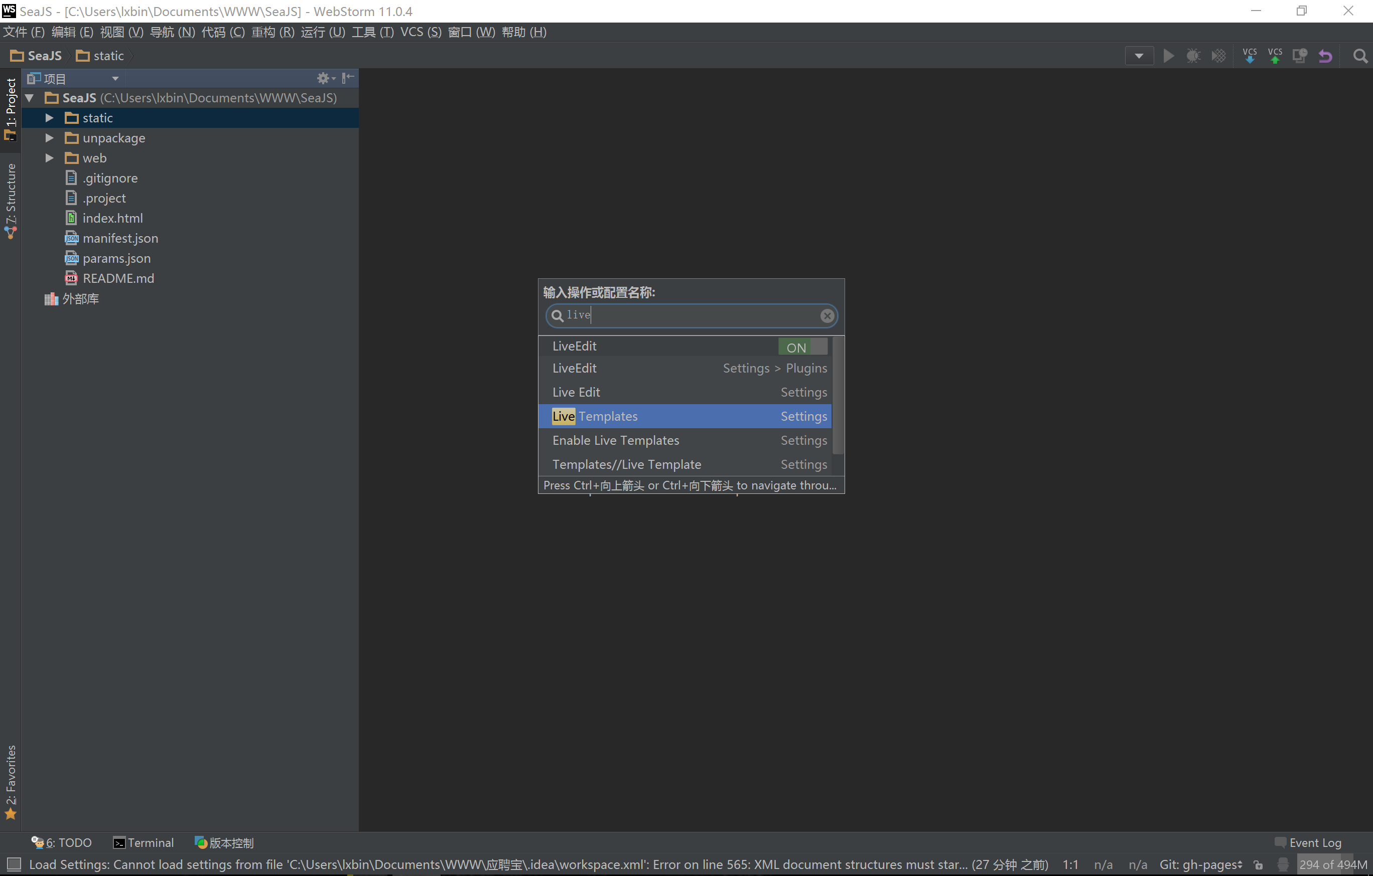Image resolution: width=1373 pixels, height=876 pixels.
Task: Click the External Libraries (外部库) icon
Action: coord(51,298)
